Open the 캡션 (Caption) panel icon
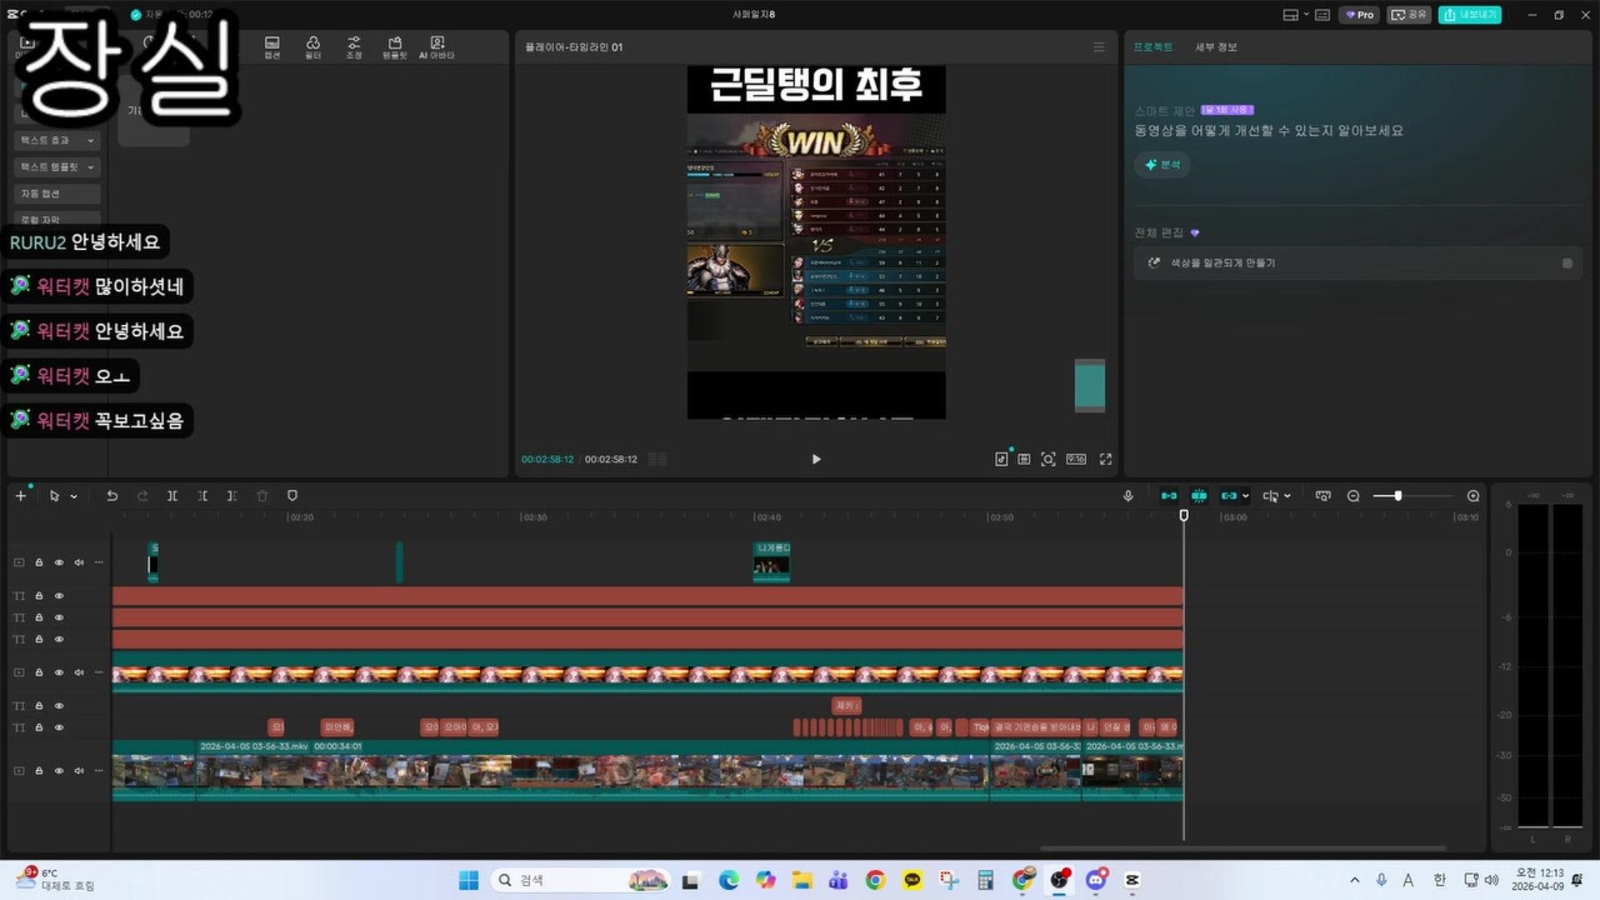 [271, 47]
